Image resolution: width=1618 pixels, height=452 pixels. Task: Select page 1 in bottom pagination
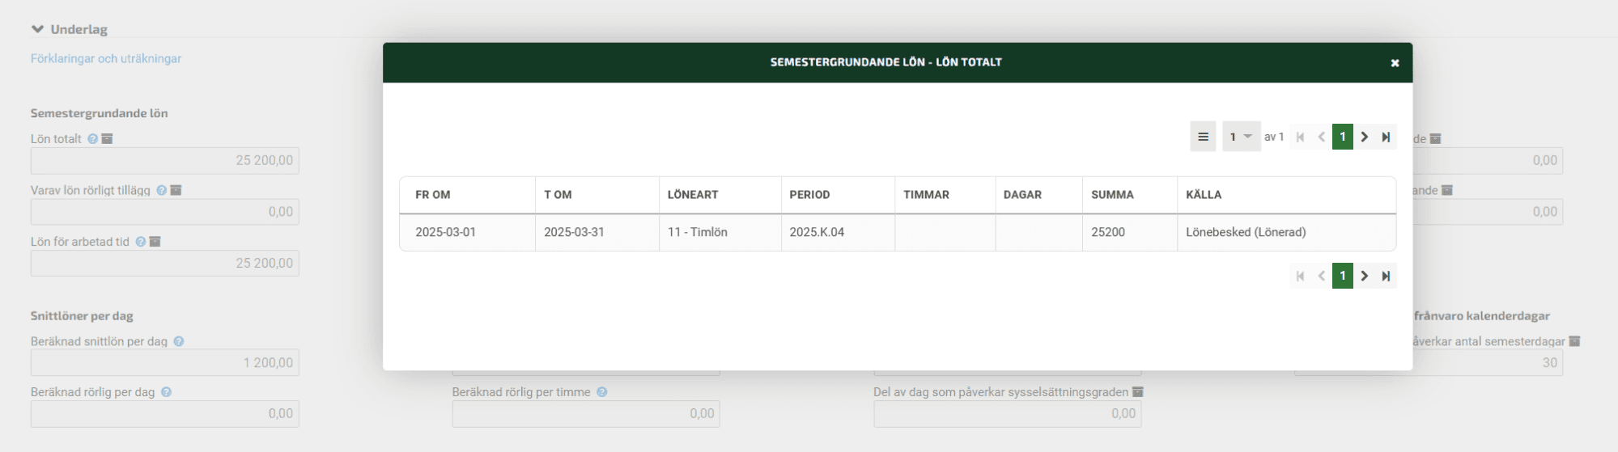[1342, 276]
